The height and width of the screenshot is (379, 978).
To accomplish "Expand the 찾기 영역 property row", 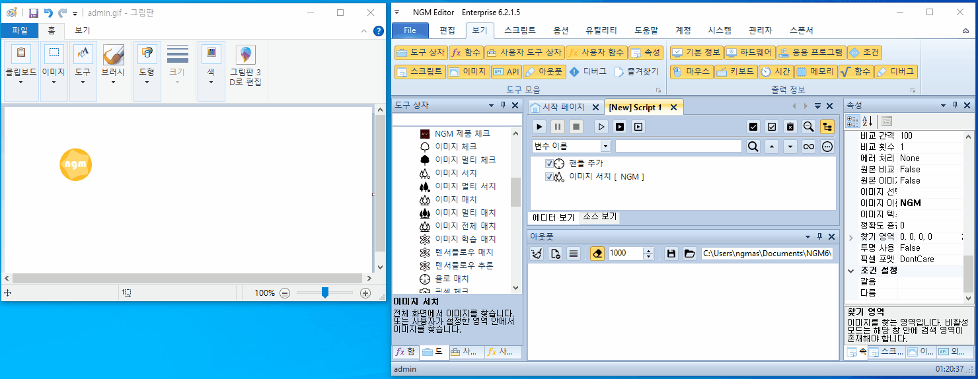I will click(851, 236).
